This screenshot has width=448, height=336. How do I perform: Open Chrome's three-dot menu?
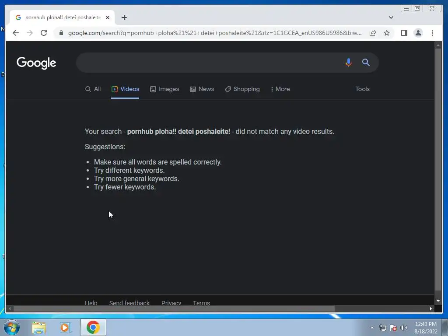coord(432,33)
